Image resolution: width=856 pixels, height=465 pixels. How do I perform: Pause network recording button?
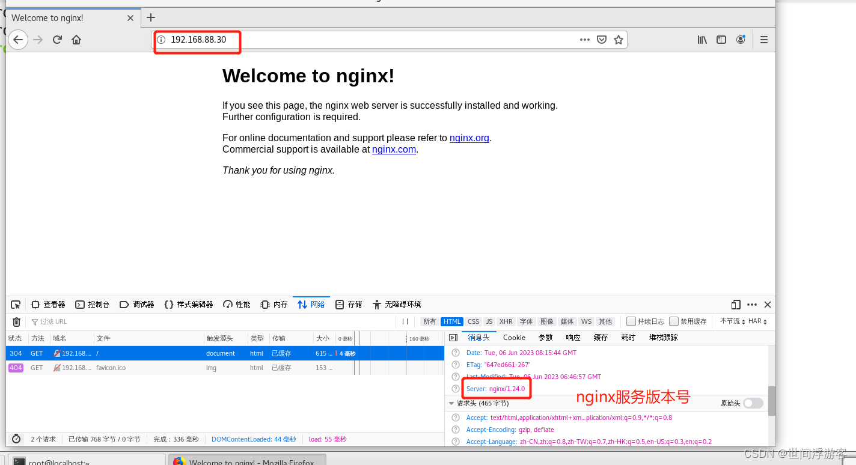[405, 321]
